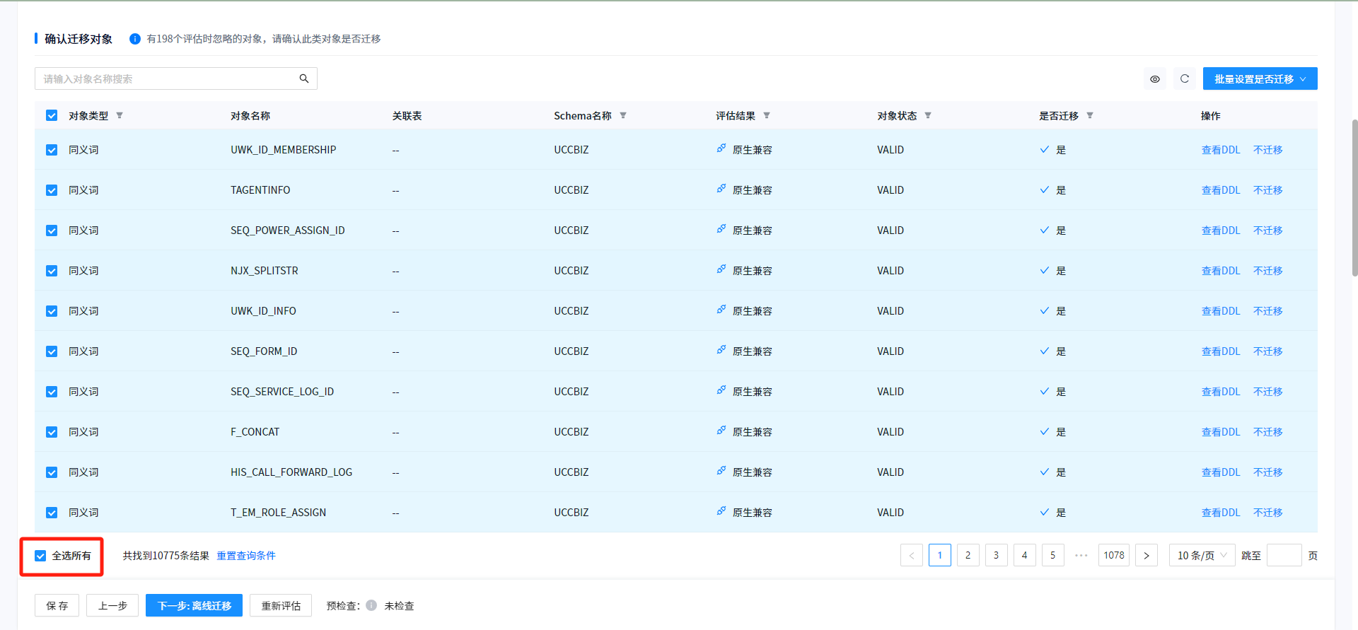View DDL for HIS_CALL_FORWARD_LOG
The image size is (1358, 630).
click(1221, 472)
